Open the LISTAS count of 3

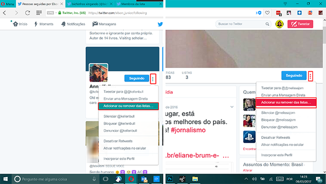(187, 76)
